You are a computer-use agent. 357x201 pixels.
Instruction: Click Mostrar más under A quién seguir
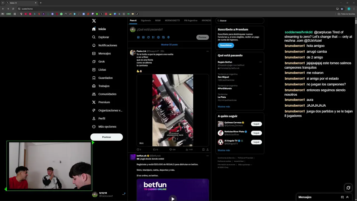[224, 150]
